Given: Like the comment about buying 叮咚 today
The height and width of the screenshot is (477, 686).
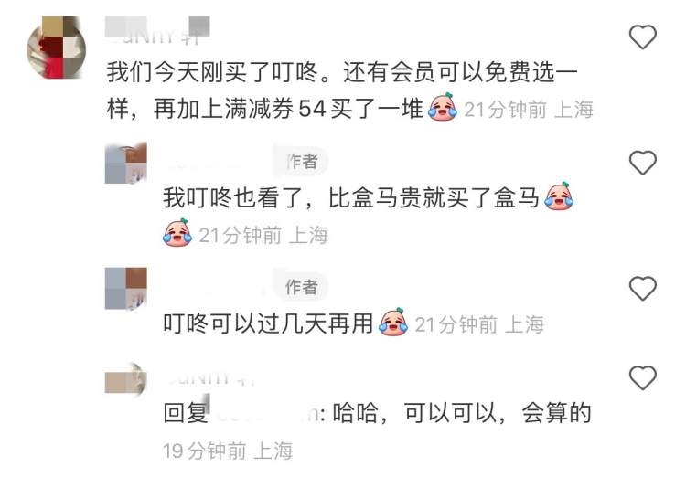Looking at the screenshot, I should pyautogui.click(x=642, y=37).
